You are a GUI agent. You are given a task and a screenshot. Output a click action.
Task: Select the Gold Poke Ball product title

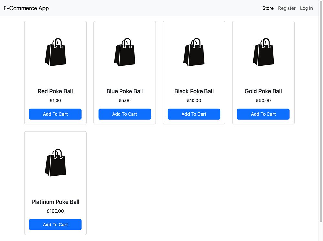coord(263,91)
